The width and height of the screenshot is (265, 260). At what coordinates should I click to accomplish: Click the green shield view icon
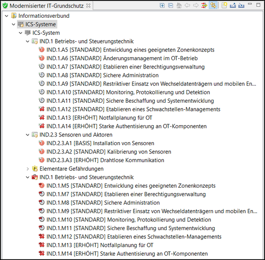tap(5, 6)
